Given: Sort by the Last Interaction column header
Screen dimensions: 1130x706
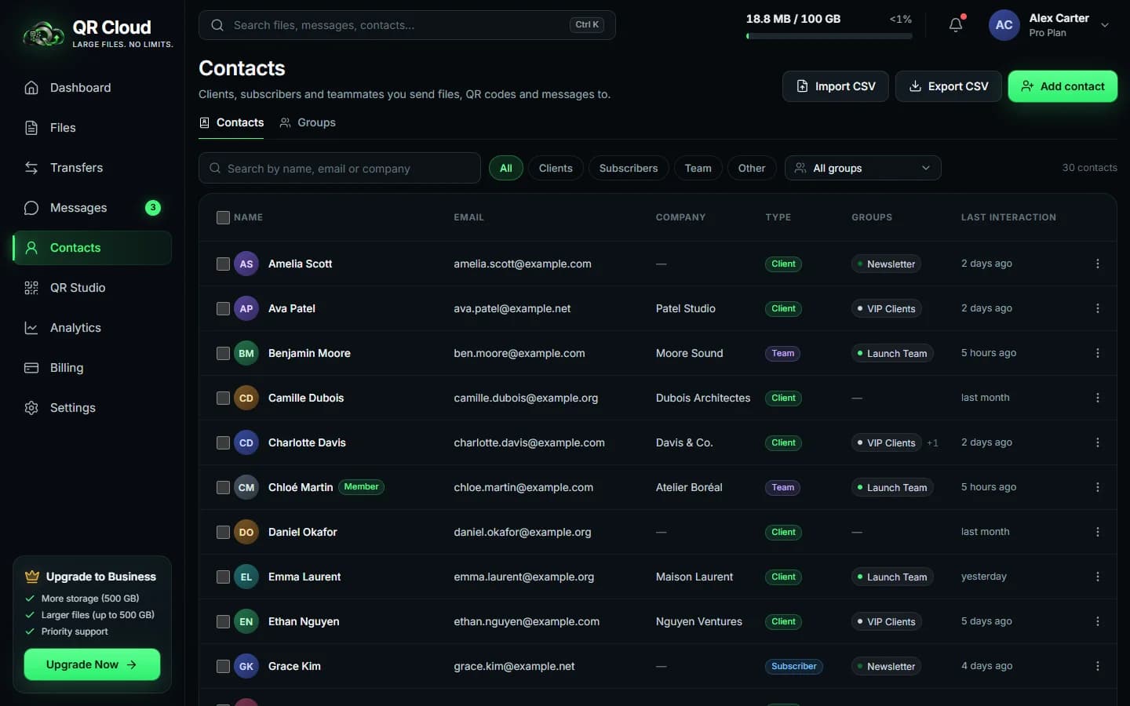Looking at the screenshot, I should tap(1008, 217).
